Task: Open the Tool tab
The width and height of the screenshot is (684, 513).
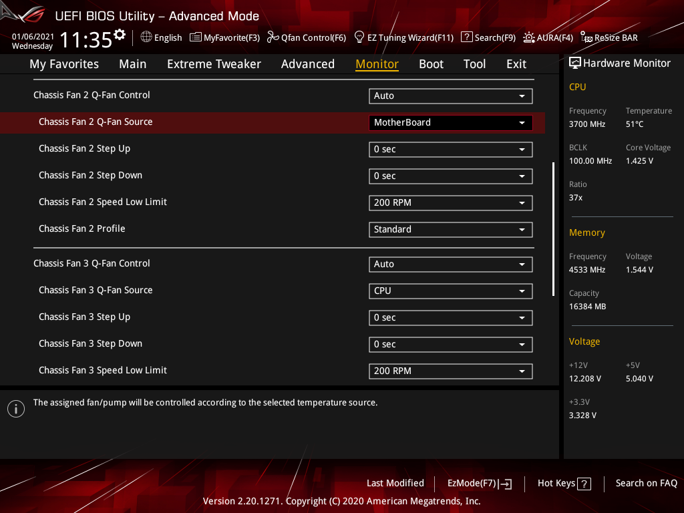Action: 474,64
